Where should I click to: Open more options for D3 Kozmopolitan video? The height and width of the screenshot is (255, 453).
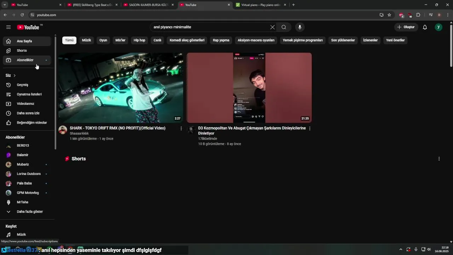310,129
